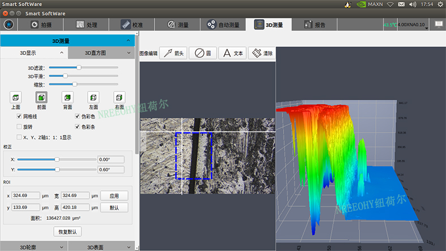Click the 拍摄 capture icon
This screenshot has height=251, width=446.
pyautogui.click(x=35, y=25)
